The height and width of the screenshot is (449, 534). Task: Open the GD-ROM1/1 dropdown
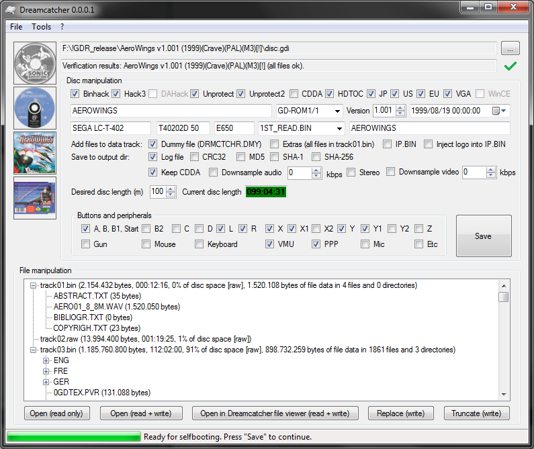[x=337, y=111]
